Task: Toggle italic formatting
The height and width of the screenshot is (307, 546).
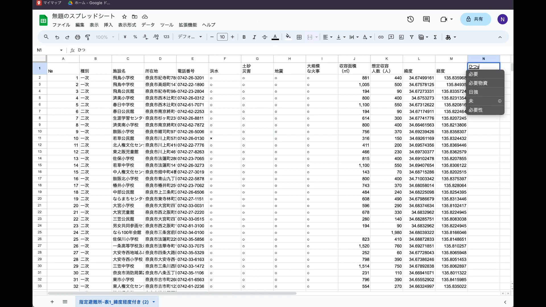Action: point(254,37)
